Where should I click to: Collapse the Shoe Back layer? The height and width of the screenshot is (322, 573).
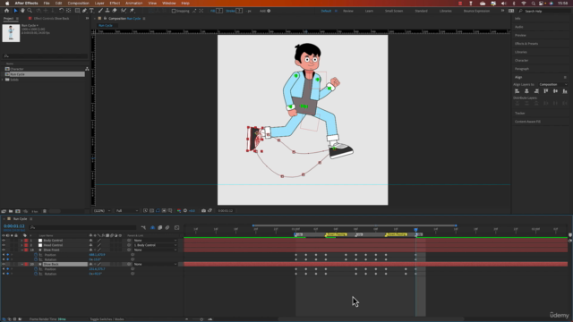click(x=21, y=265)
